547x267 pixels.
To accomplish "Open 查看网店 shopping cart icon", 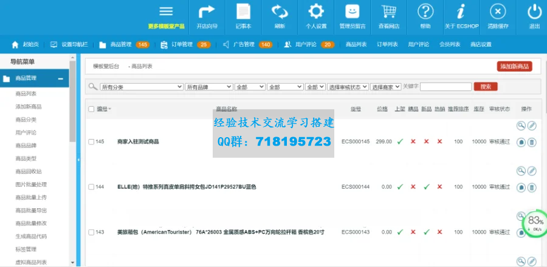I will (389, 12).
